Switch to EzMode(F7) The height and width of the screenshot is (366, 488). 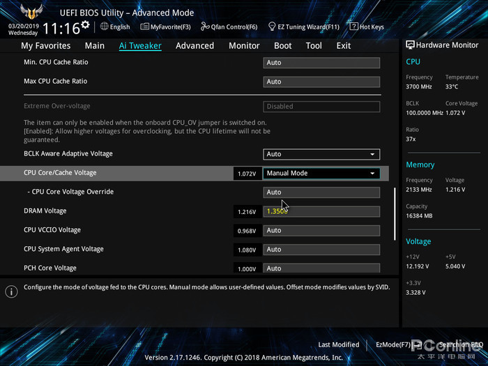coord(398,344)
